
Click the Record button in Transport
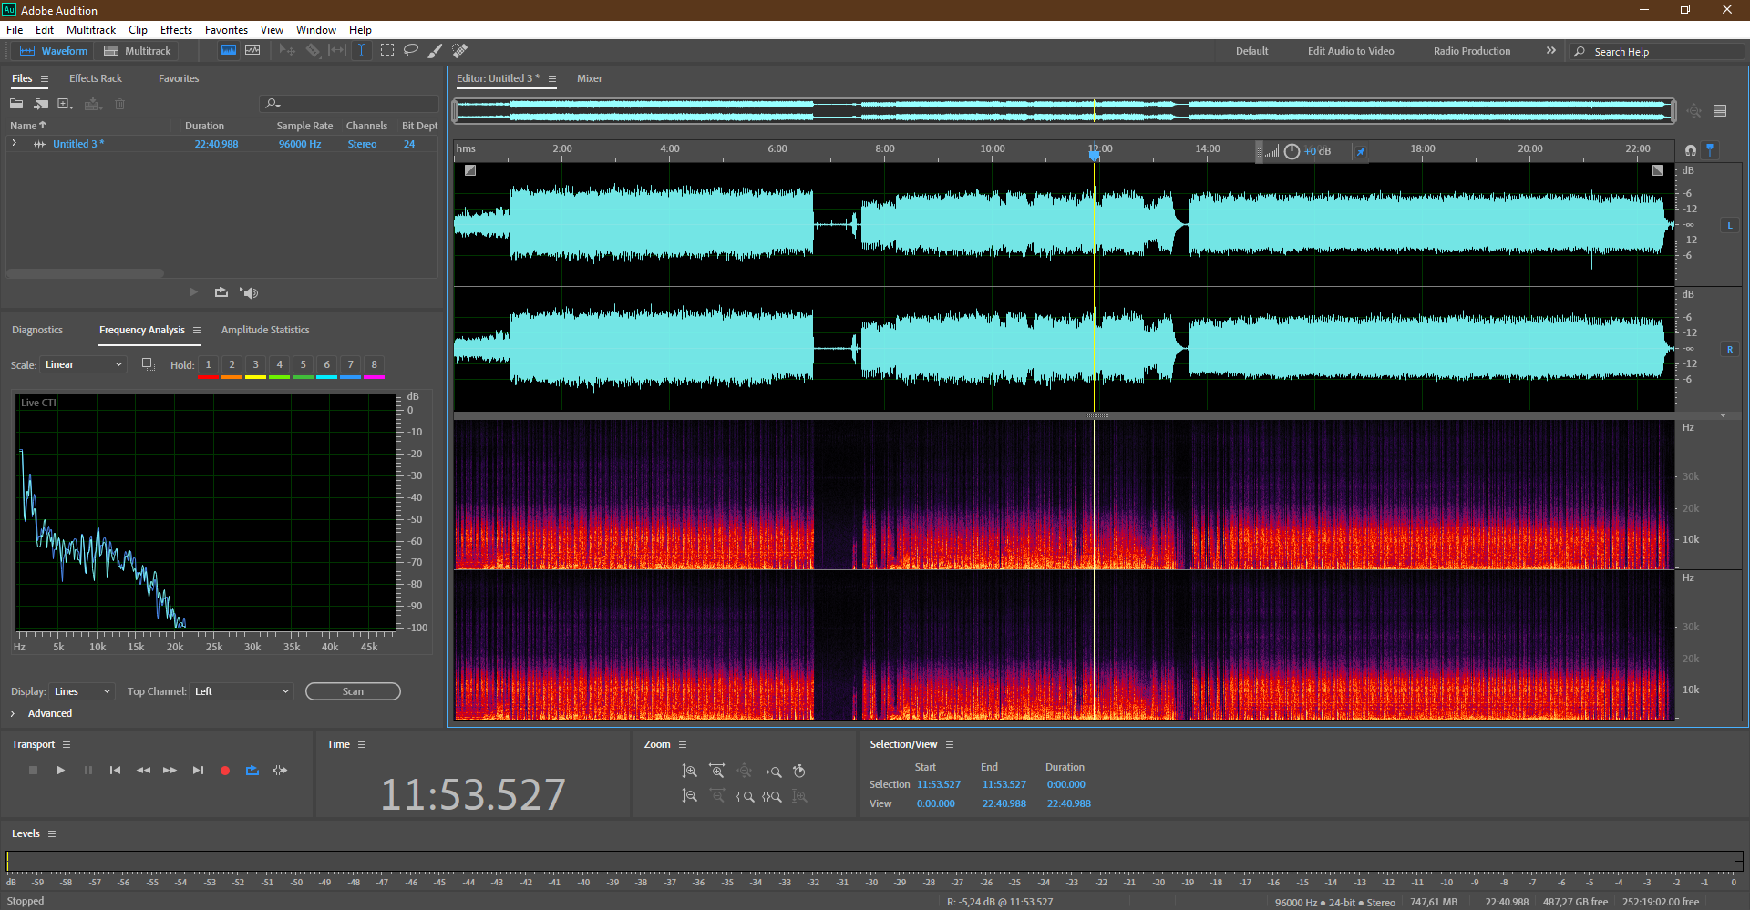(225, 771)
